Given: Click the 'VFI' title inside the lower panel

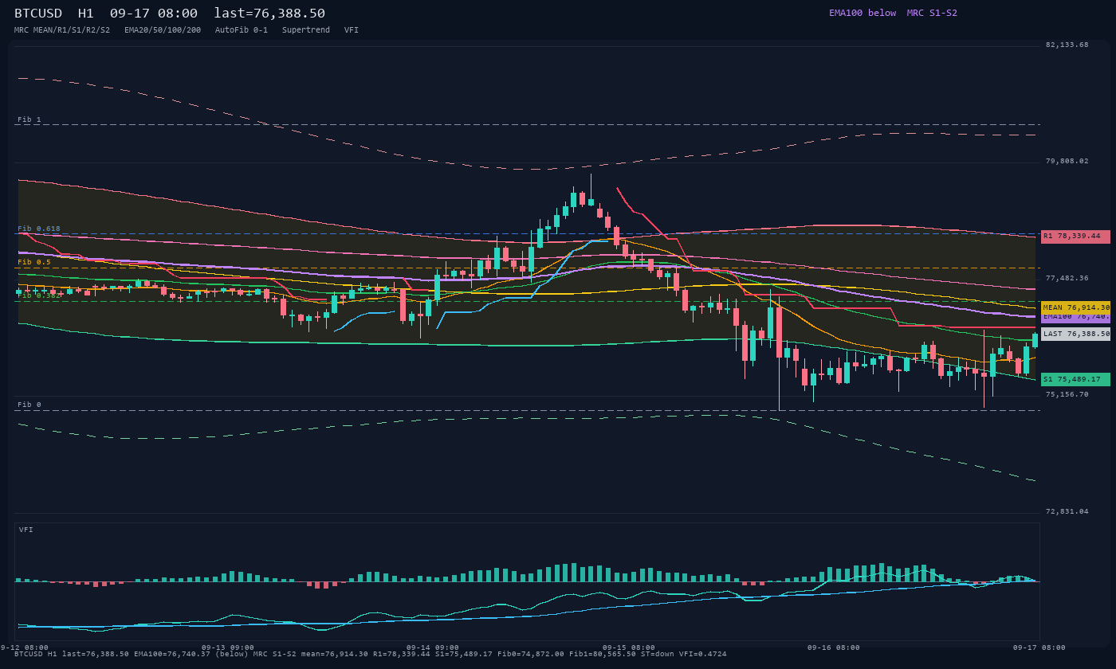Looking at the screenshot, I should (26, 530).
